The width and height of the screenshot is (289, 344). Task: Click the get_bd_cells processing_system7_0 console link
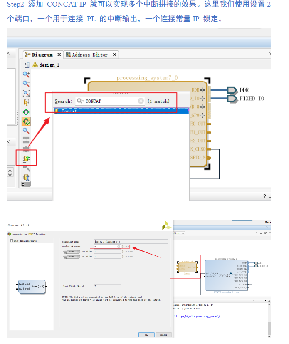click(x=200, y=317)
